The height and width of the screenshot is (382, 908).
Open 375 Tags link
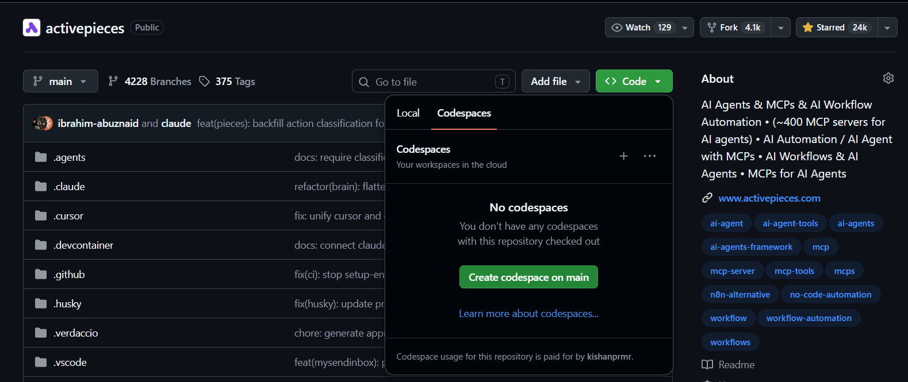[227, 82]
